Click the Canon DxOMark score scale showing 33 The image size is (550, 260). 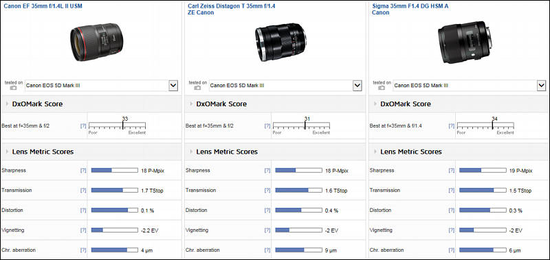point(117,126)
